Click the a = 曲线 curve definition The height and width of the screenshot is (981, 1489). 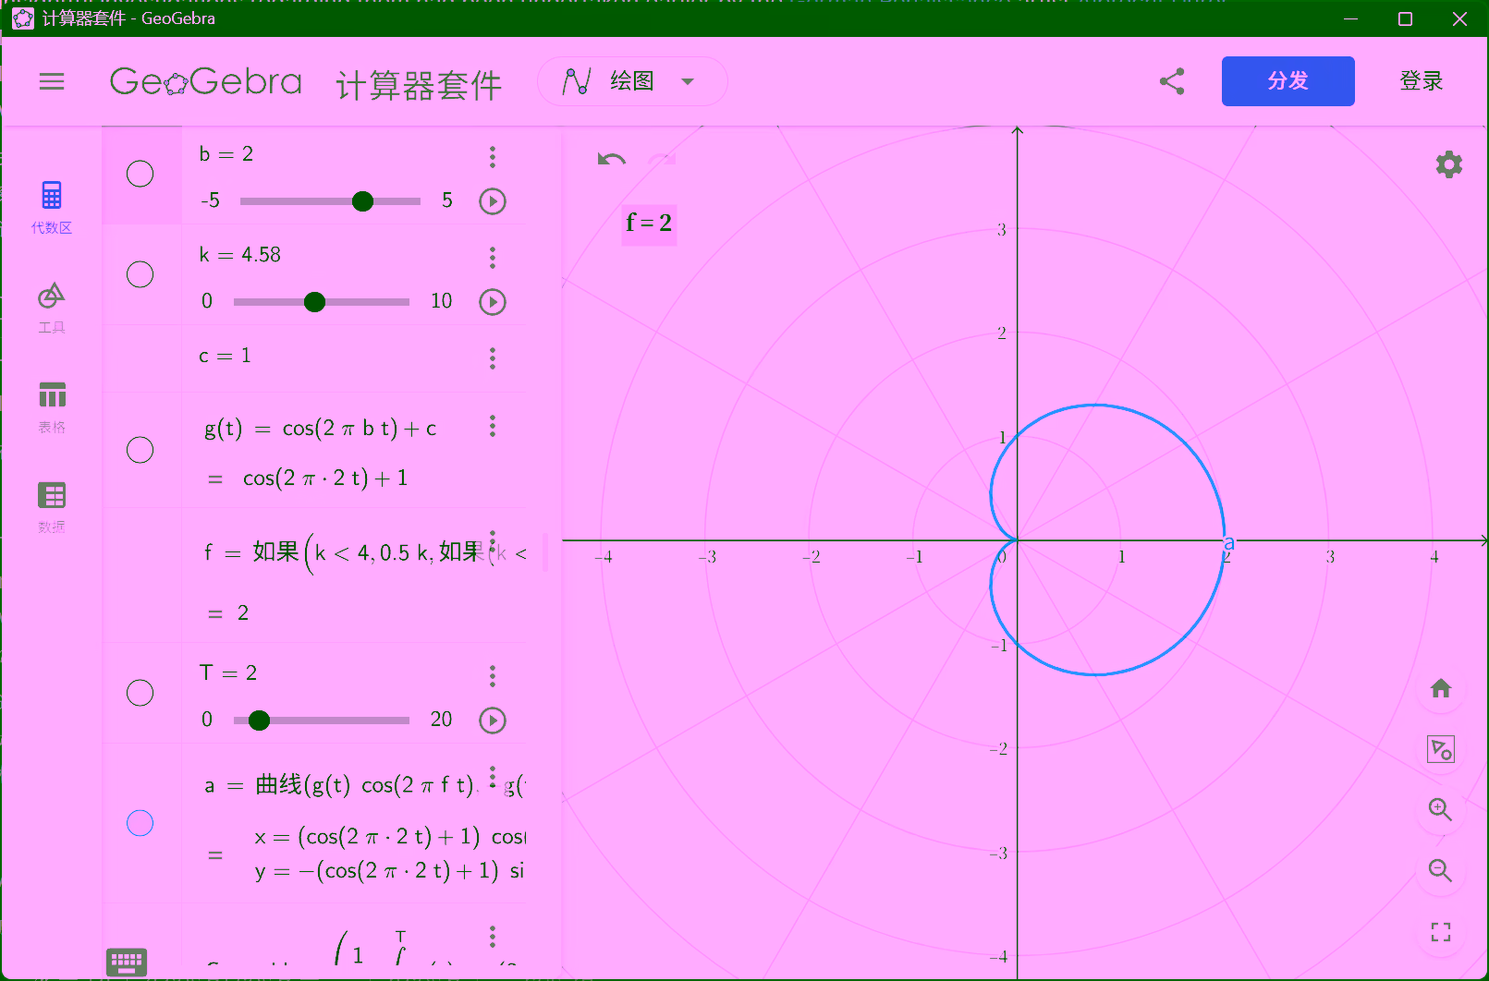pyautogui.click(x=365, y=786)
